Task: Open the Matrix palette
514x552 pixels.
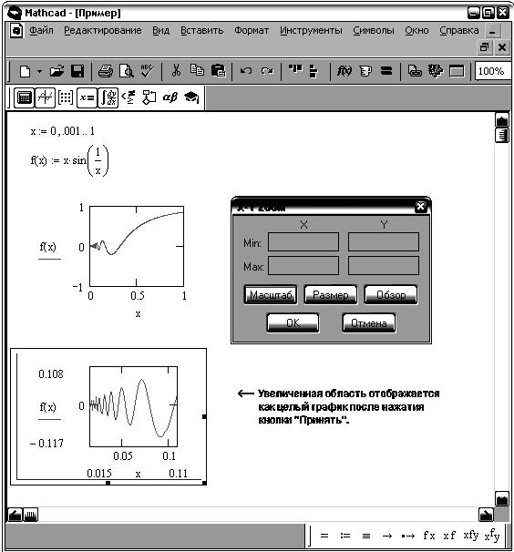Action: pos(66,97)
